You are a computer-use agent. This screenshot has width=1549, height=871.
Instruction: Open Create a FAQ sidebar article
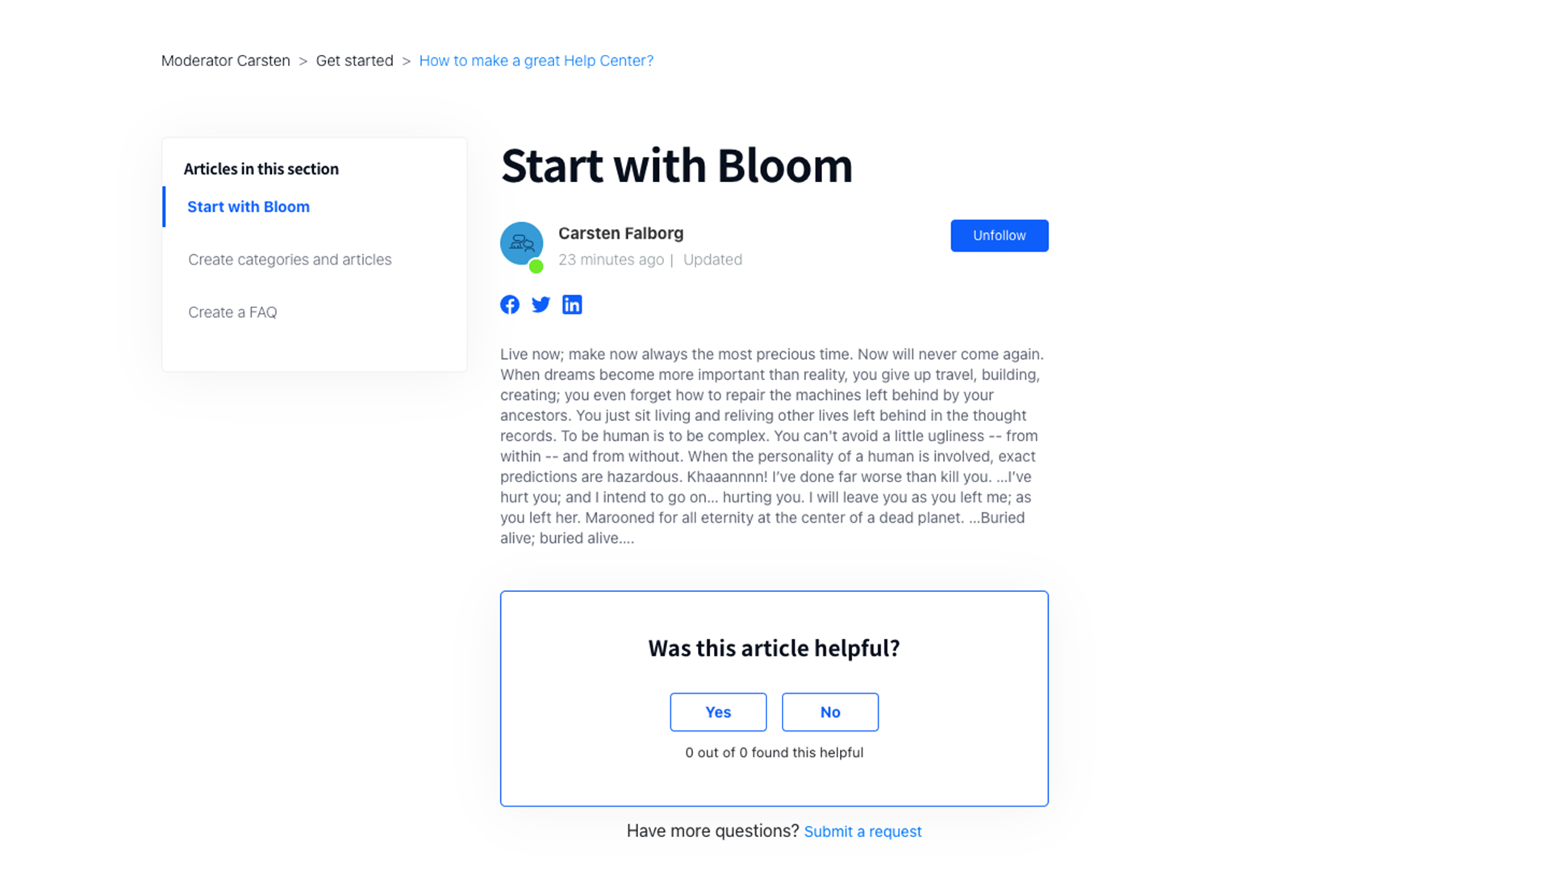pyautogui.click(x=232, y=312)
